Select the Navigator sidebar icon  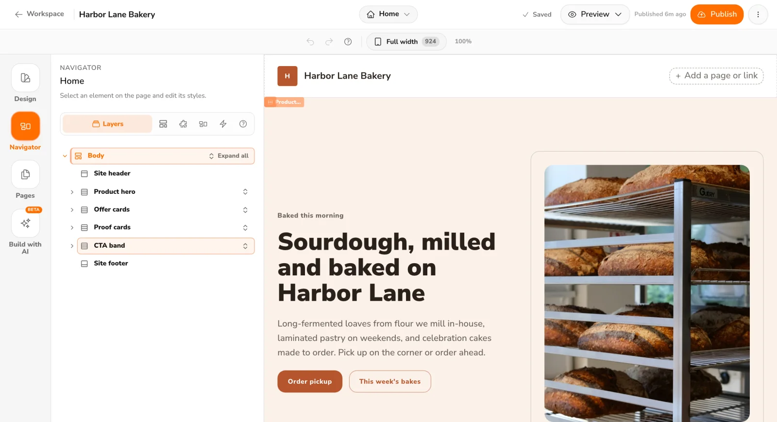pyautogui.click(x=25, y=126)
